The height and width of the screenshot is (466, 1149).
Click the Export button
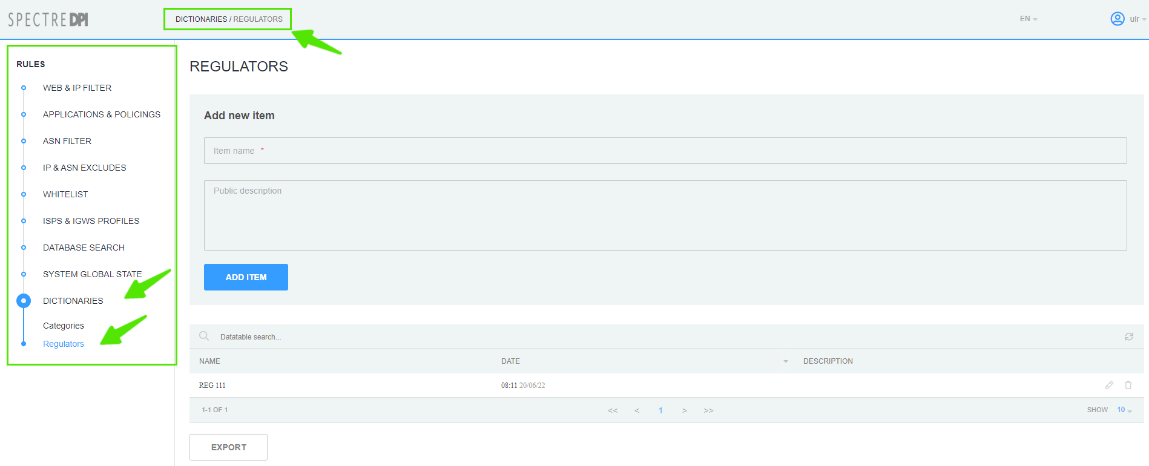[x=228, y=447]
